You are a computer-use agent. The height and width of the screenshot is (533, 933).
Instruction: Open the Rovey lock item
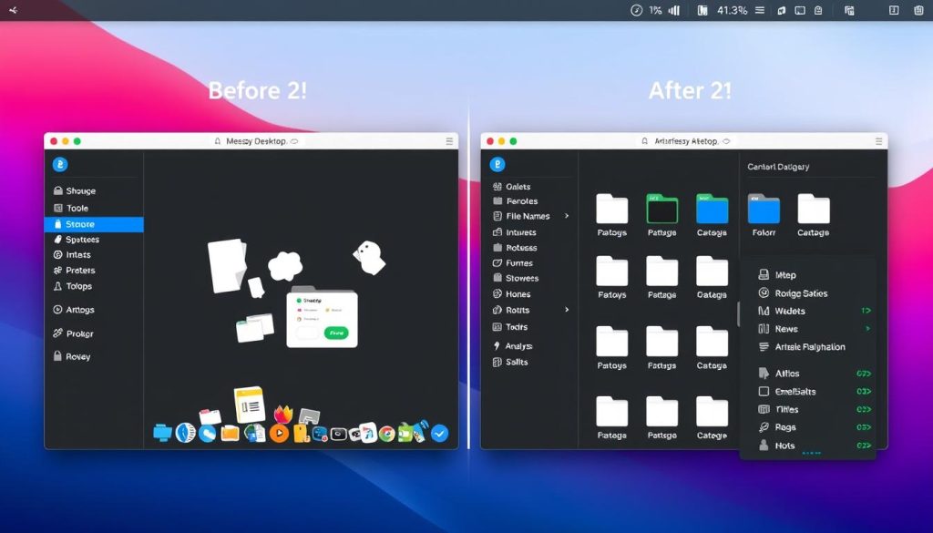(x=72, y=356)
